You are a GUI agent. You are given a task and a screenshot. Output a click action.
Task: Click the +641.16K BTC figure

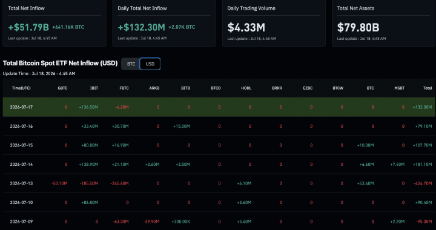(68, 27)
